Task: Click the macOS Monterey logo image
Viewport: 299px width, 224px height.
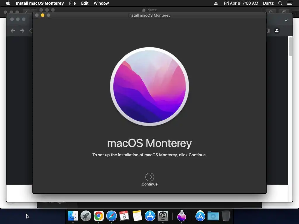Action: 149,86
